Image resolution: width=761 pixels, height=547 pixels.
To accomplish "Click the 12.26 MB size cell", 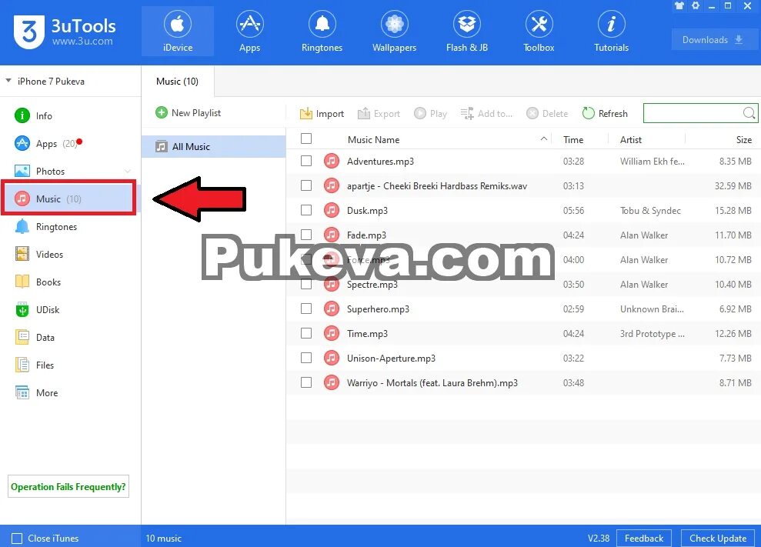I will [733, 334].
